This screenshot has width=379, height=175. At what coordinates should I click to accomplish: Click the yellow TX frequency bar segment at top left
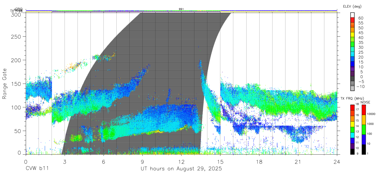39,12
